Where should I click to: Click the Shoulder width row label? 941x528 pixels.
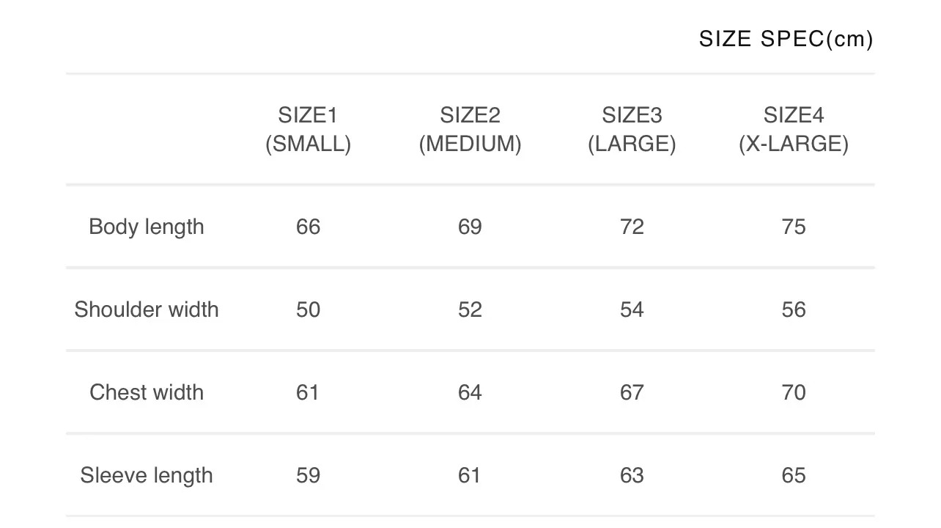pos(147,309)
